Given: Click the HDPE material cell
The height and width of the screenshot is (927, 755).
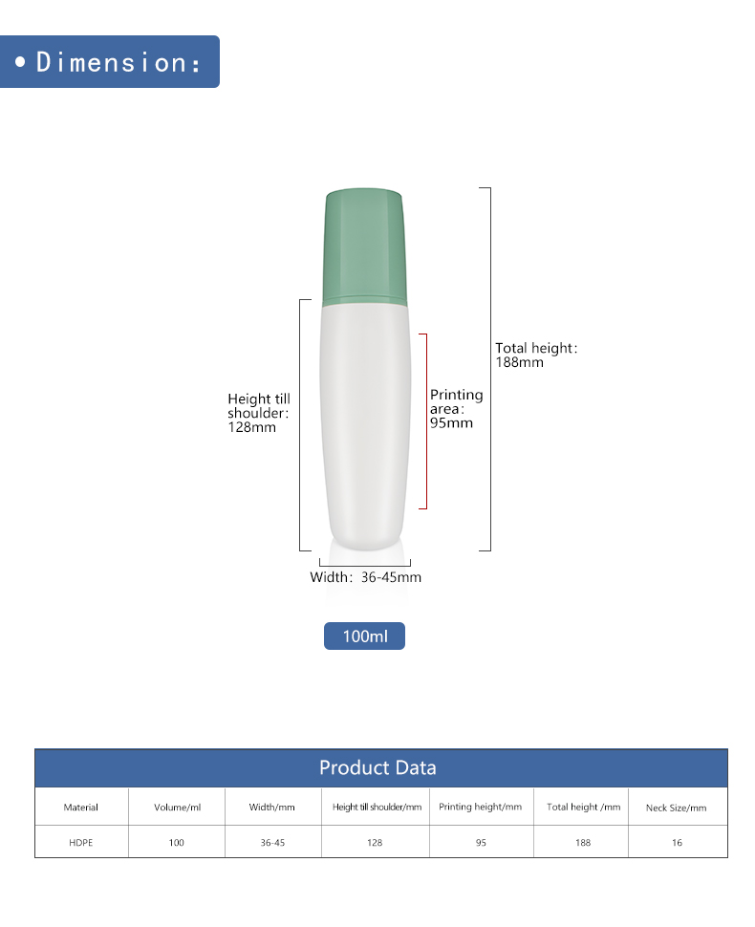Looking at the screenshot, I should pos(81,843).
